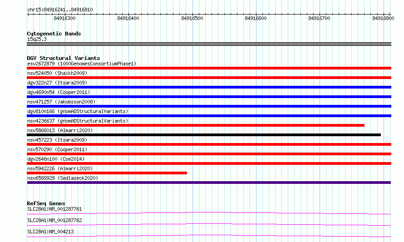Open the dgv4690n54 (Cooper2011) label
The image size is (404, 242).
(59, 92)
